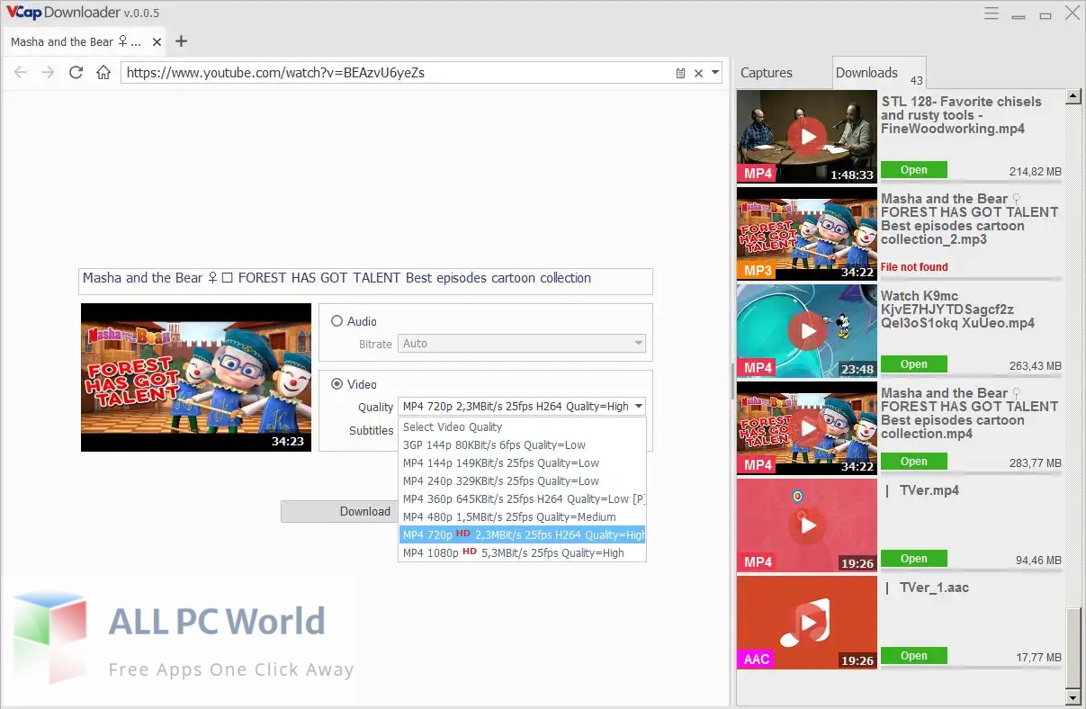Open the Masha collection.mp4 file
Viewport: 1086px width, 709px height.
point(913,461)
